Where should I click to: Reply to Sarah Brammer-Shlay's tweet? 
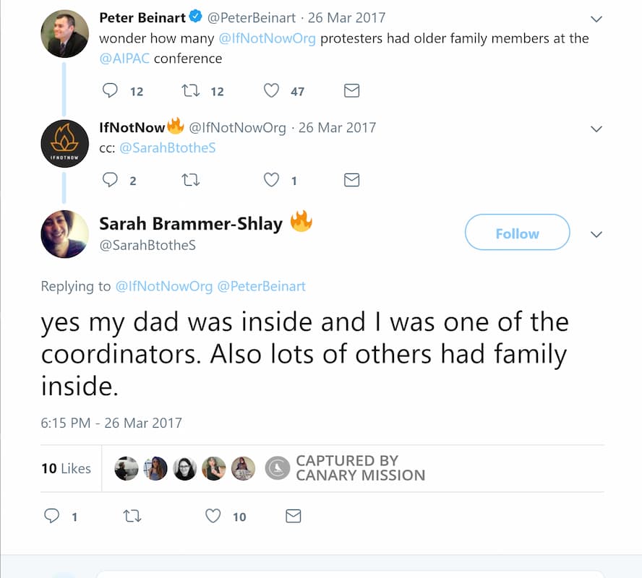pyautogui.click(x=51, y=516)
